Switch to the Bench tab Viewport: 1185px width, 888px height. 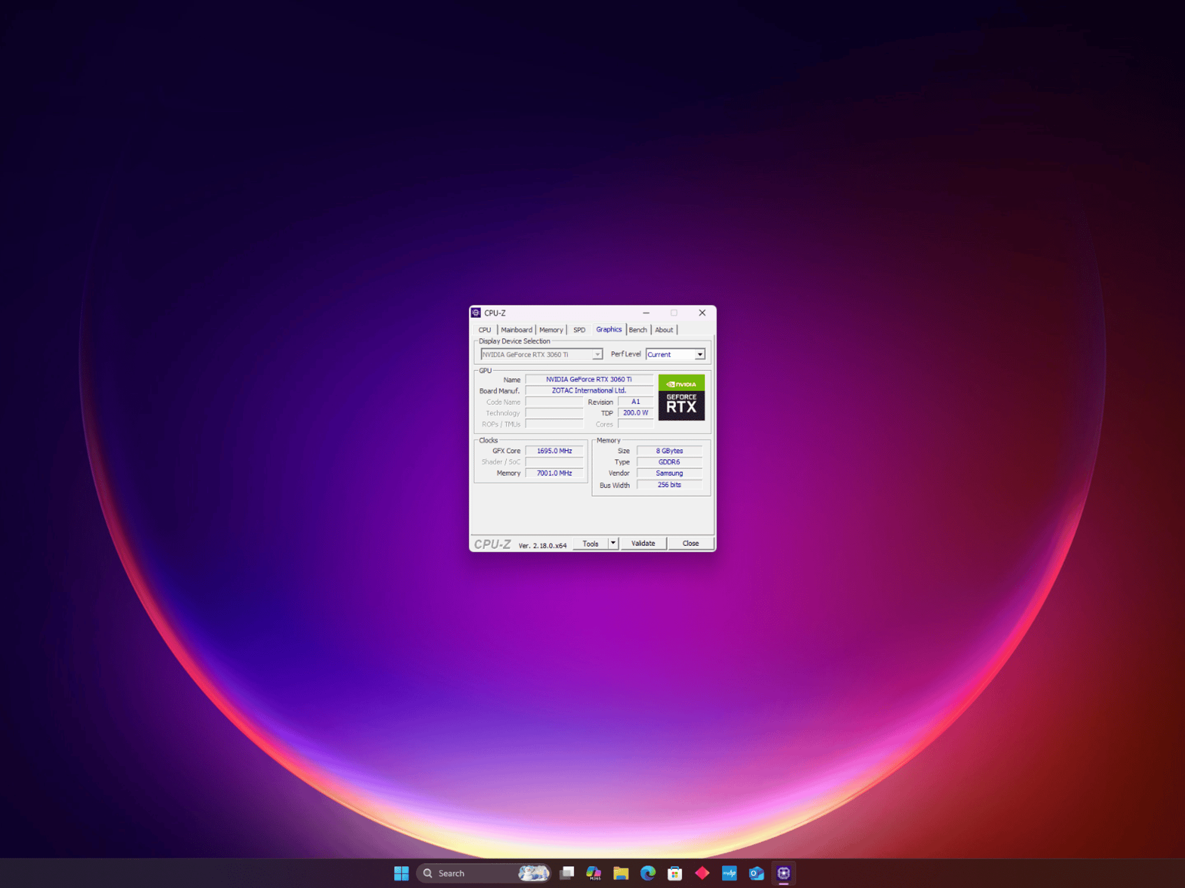[638, 330]
